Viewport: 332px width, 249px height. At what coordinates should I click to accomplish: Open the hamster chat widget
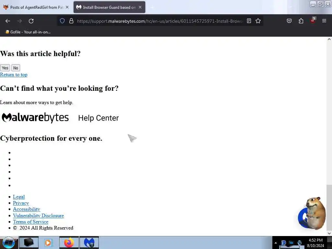(312, 214)
